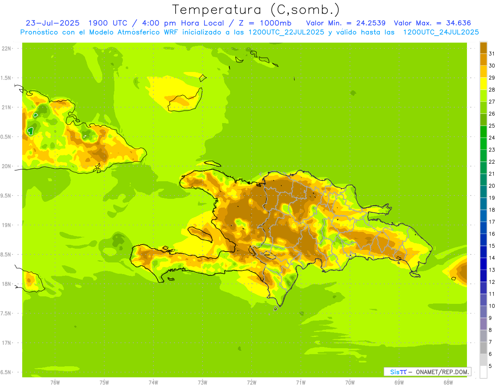
Task: Click the '21N' latitude label
Action: [x=7, y=107]
